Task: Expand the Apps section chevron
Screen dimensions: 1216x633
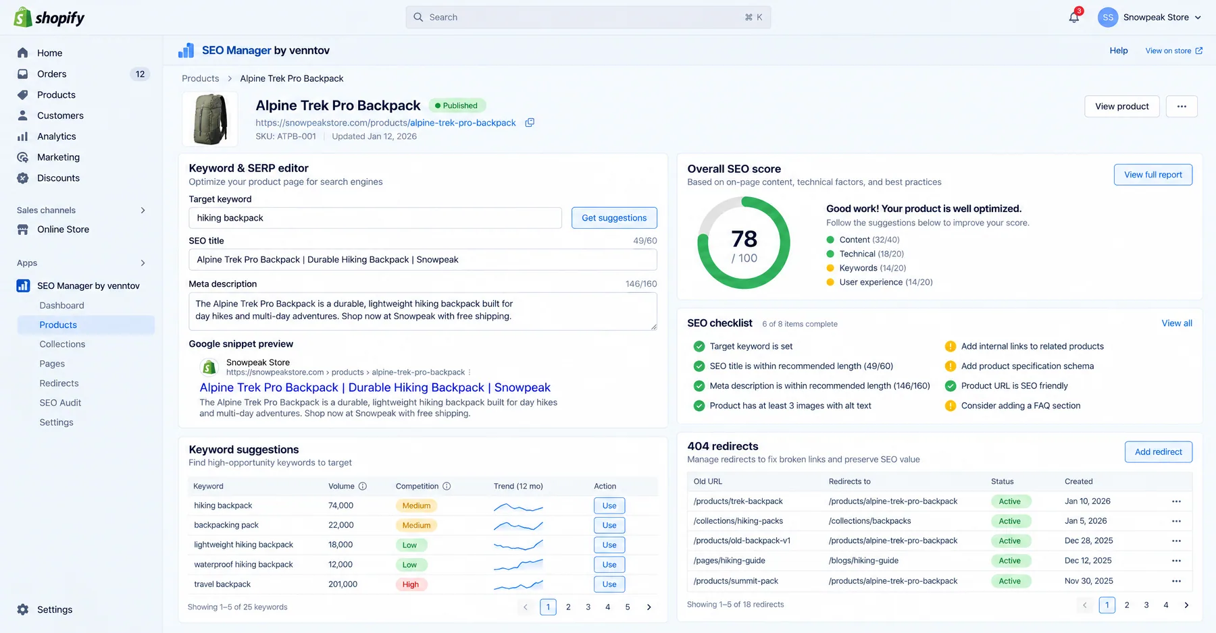Action: pos(143,263)
